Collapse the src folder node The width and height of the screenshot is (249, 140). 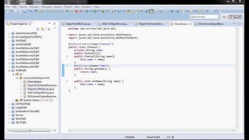click(13, 74)
